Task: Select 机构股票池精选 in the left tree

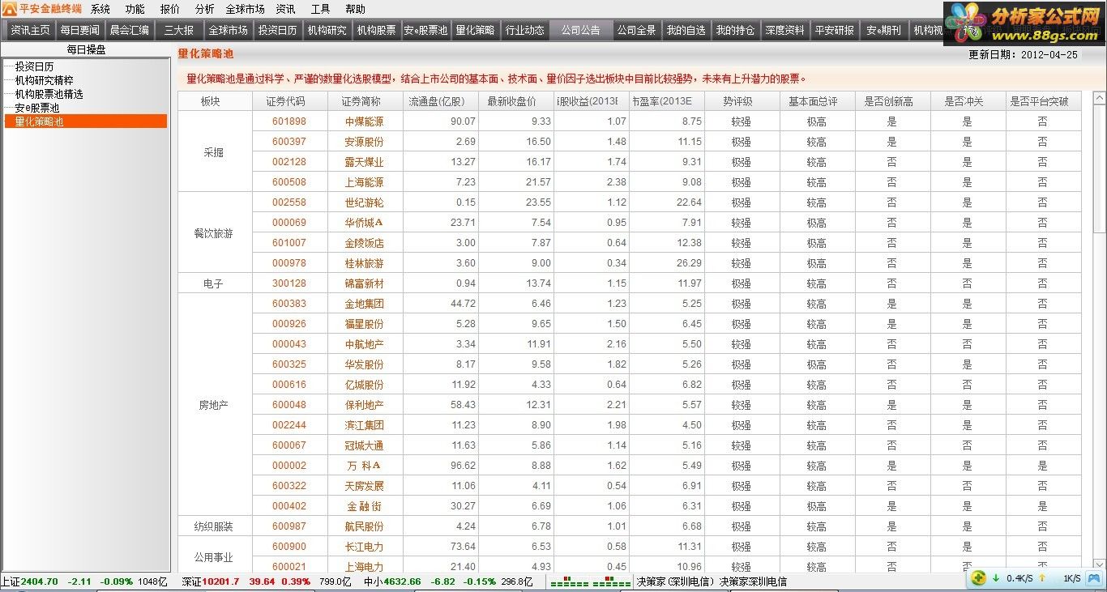Action: point(49,94)
